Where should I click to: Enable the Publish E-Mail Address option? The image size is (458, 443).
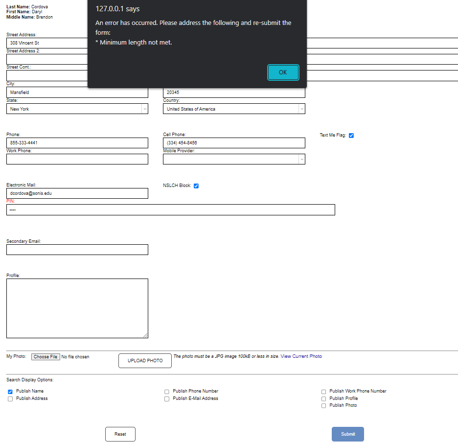click(167, 398)
